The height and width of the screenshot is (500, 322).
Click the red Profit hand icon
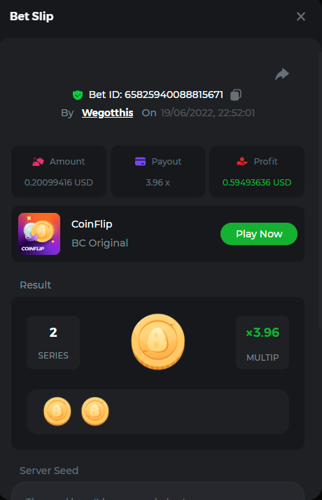point(242,161)
